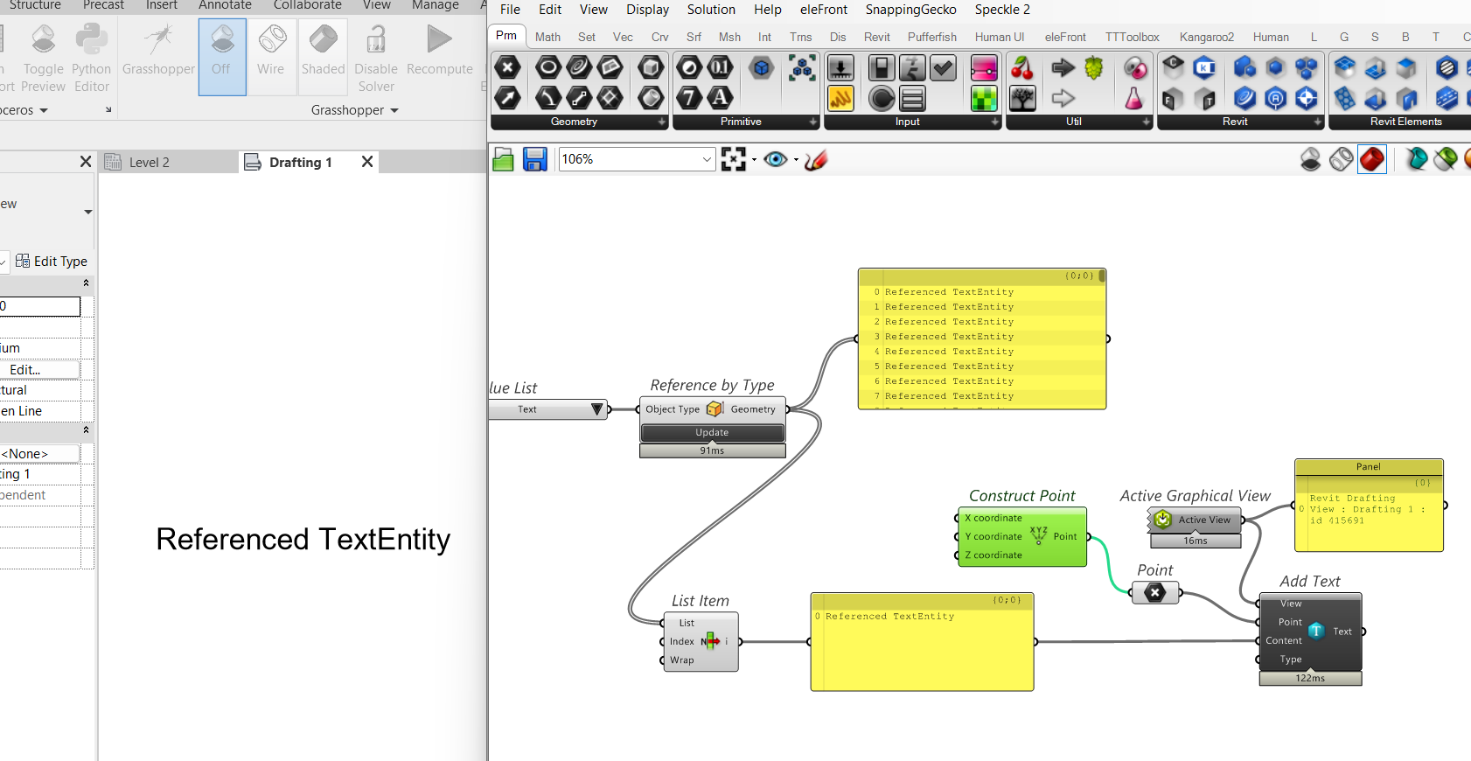Open the Display menu in Grasshopper
Image resolution: width=1471 pixels, height=761 pixels.
click(x=647, y=10)
